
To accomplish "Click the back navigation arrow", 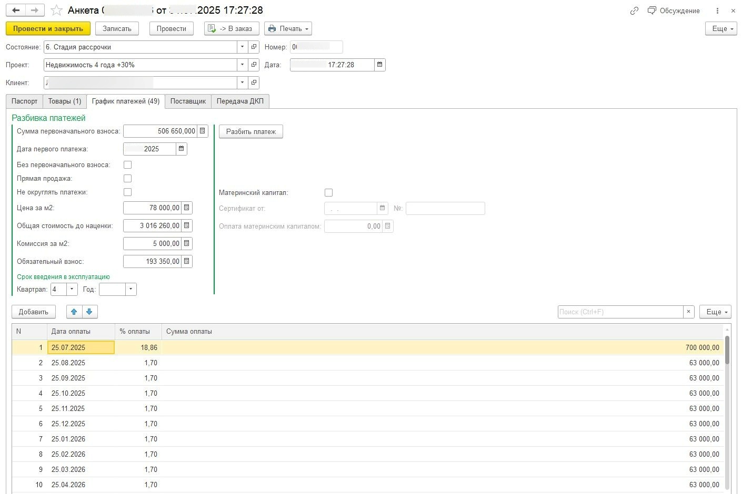I will pyautogui.click(x=16, y=11).
